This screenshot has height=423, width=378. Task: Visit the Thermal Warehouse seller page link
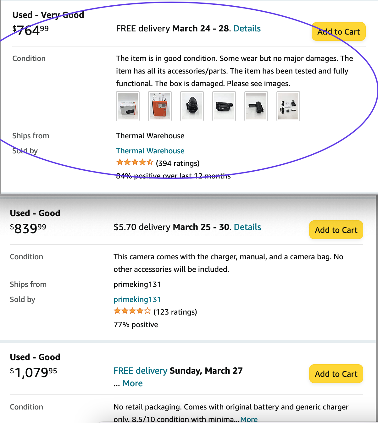(150, 151)
